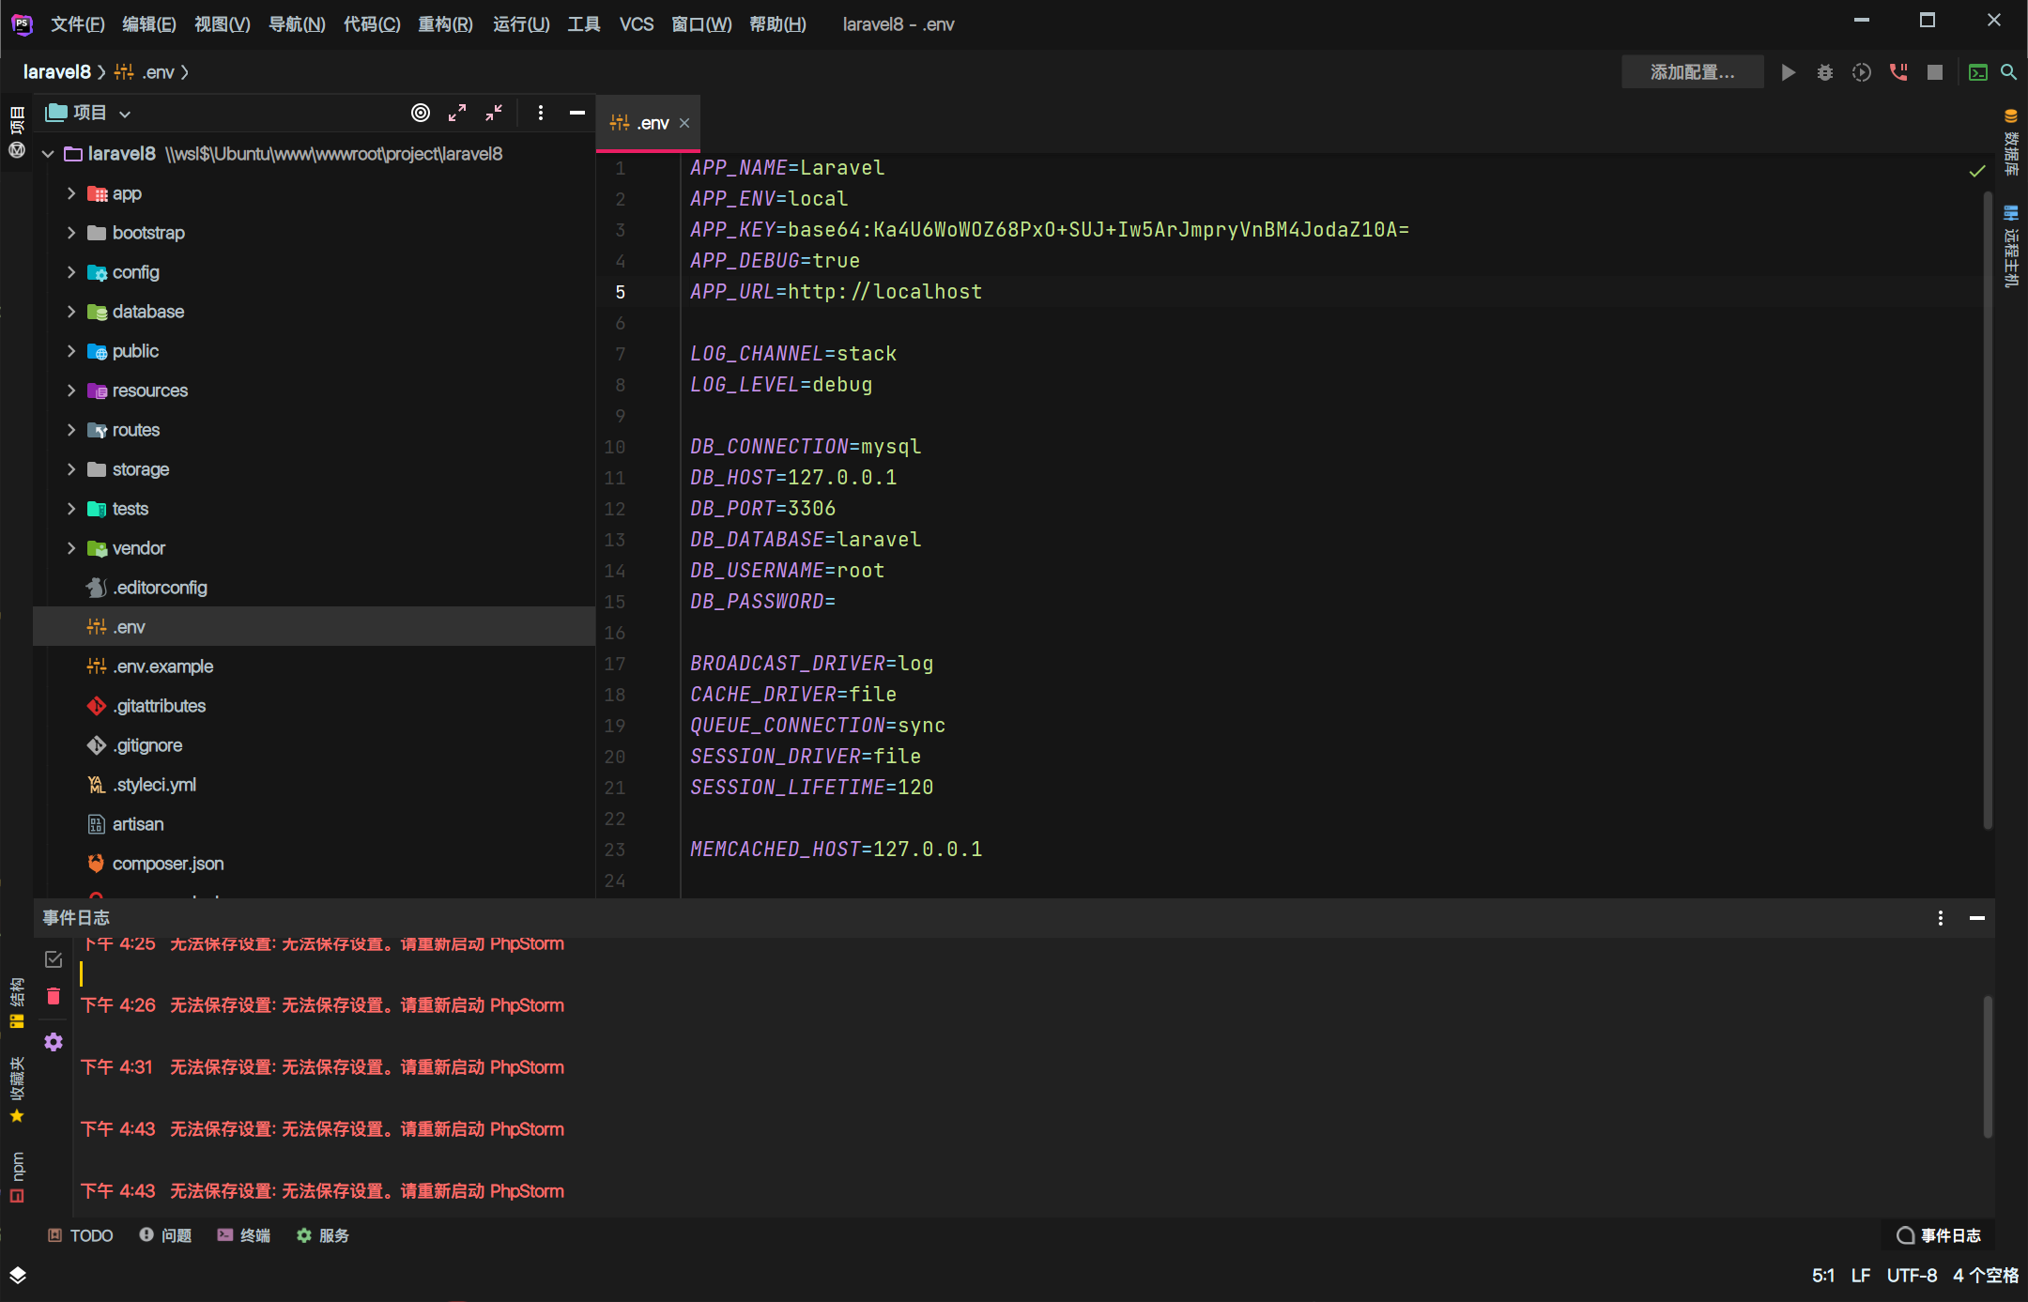
Task: Open event log options three dots
Action: (1941, 918)
